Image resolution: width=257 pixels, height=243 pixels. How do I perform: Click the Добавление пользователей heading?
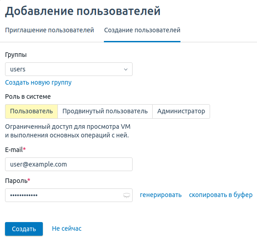[x=83, y=11]
